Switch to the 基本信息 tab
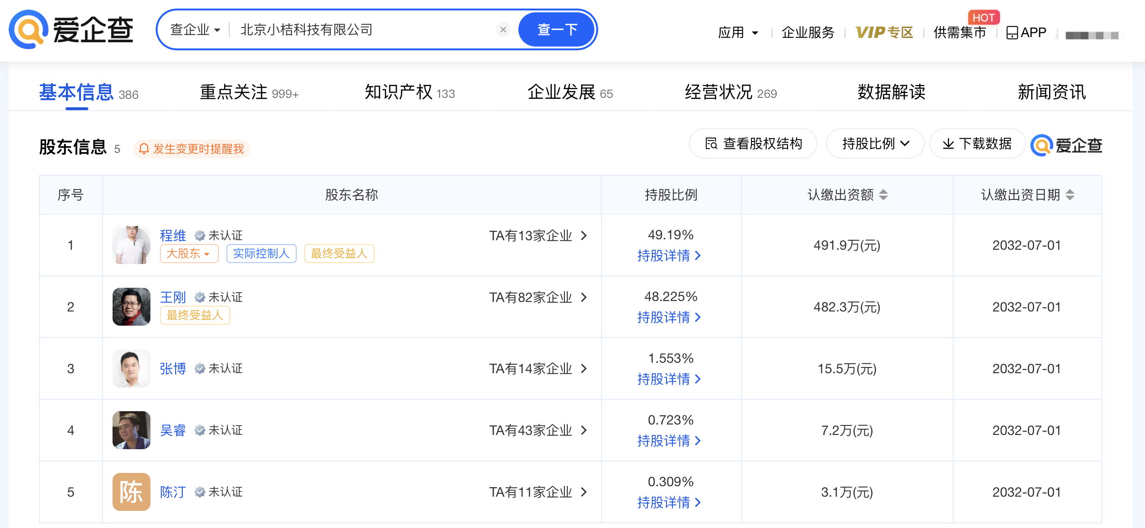This screenshot has width=1145, height=528. (88, 92)
